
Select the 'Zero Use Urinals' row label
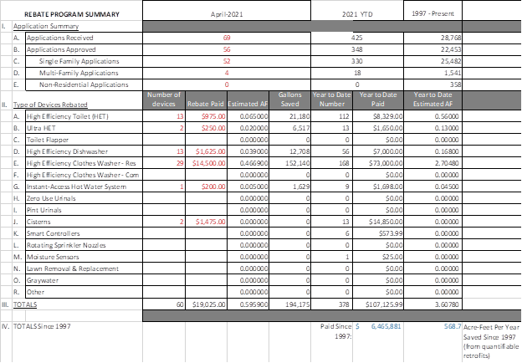pyautogui.click(x=51, y=198)
